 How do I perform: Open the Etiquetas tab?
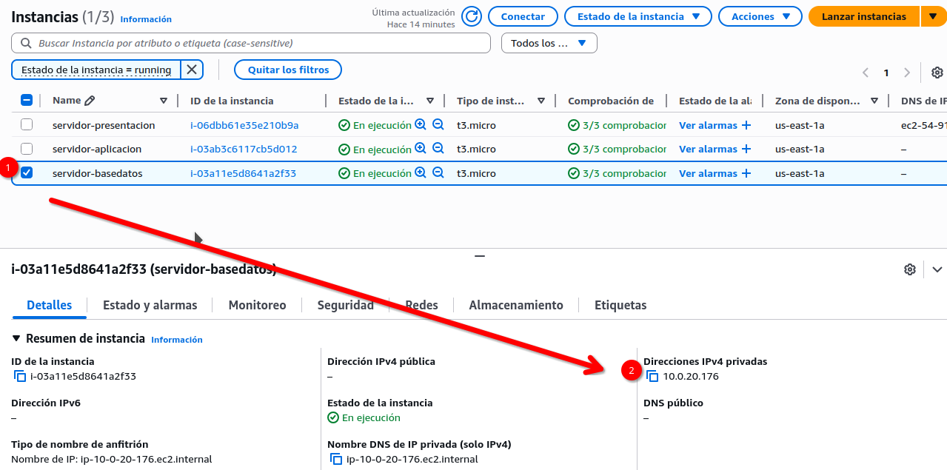[620, 305]
